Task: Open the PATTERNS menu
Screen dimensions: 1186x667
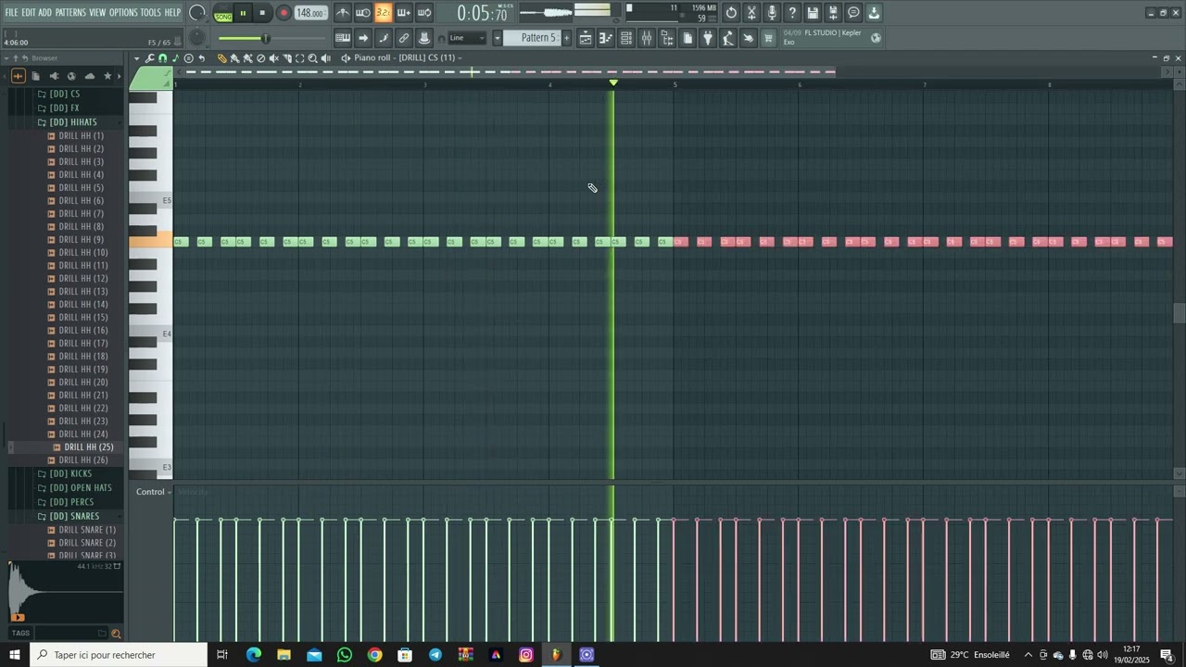Action: [x=70, y=12]
